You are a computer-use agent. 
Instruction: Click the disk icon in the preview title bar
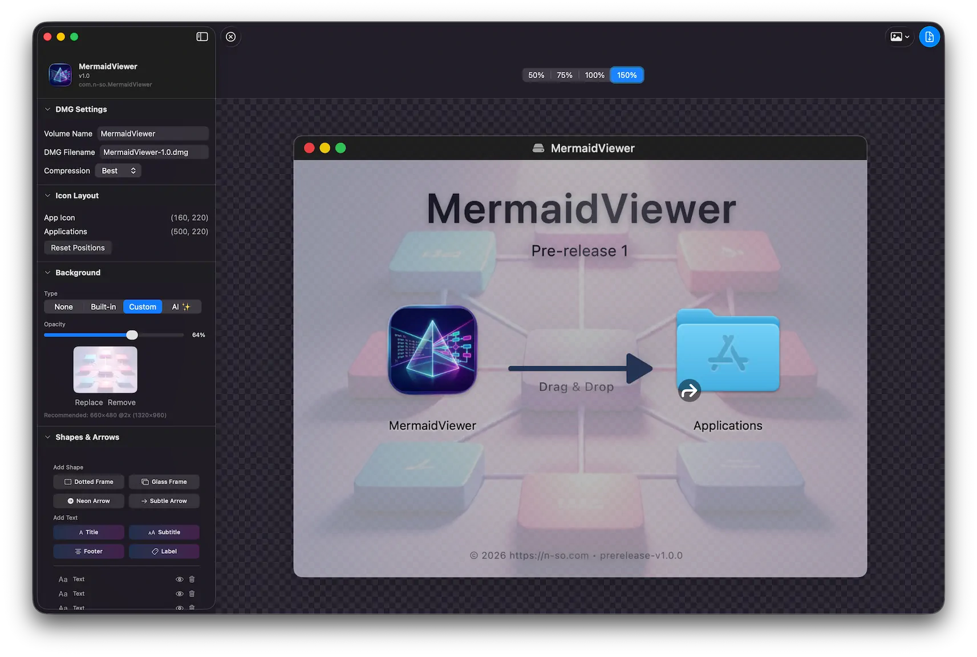(538, 148)
